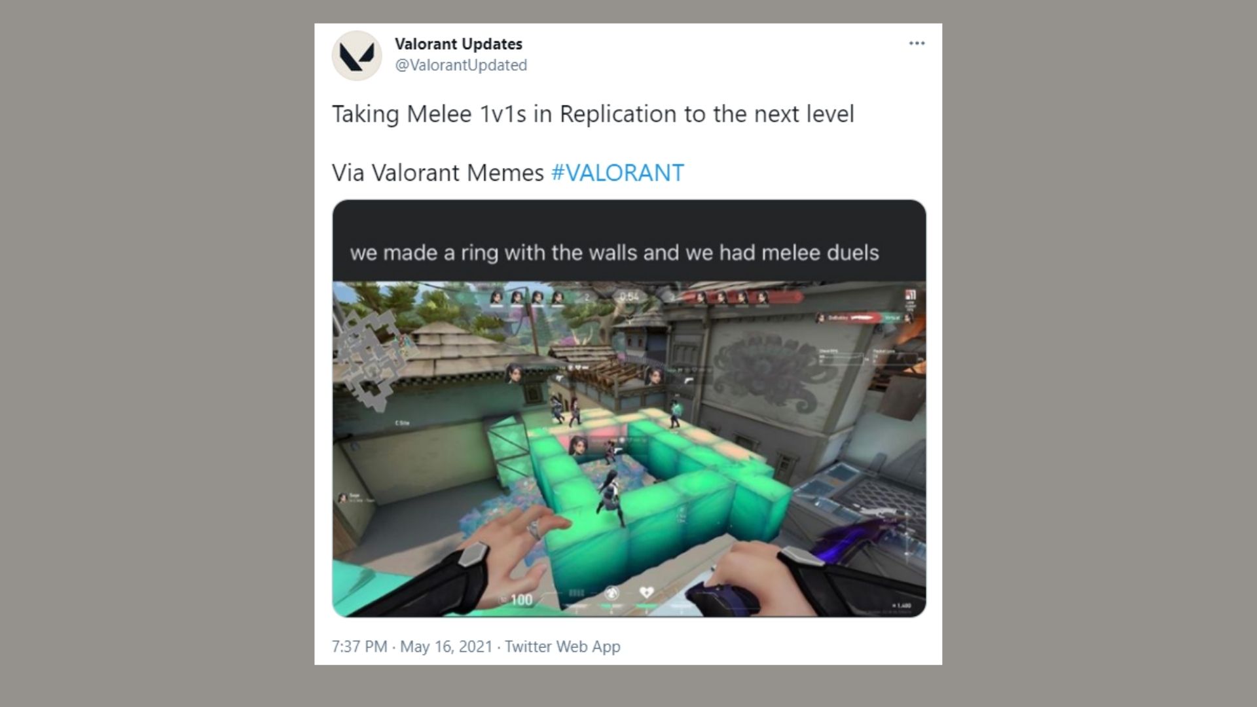Click the #VALORANT hashtag
1257x707 pixels.
617,173
